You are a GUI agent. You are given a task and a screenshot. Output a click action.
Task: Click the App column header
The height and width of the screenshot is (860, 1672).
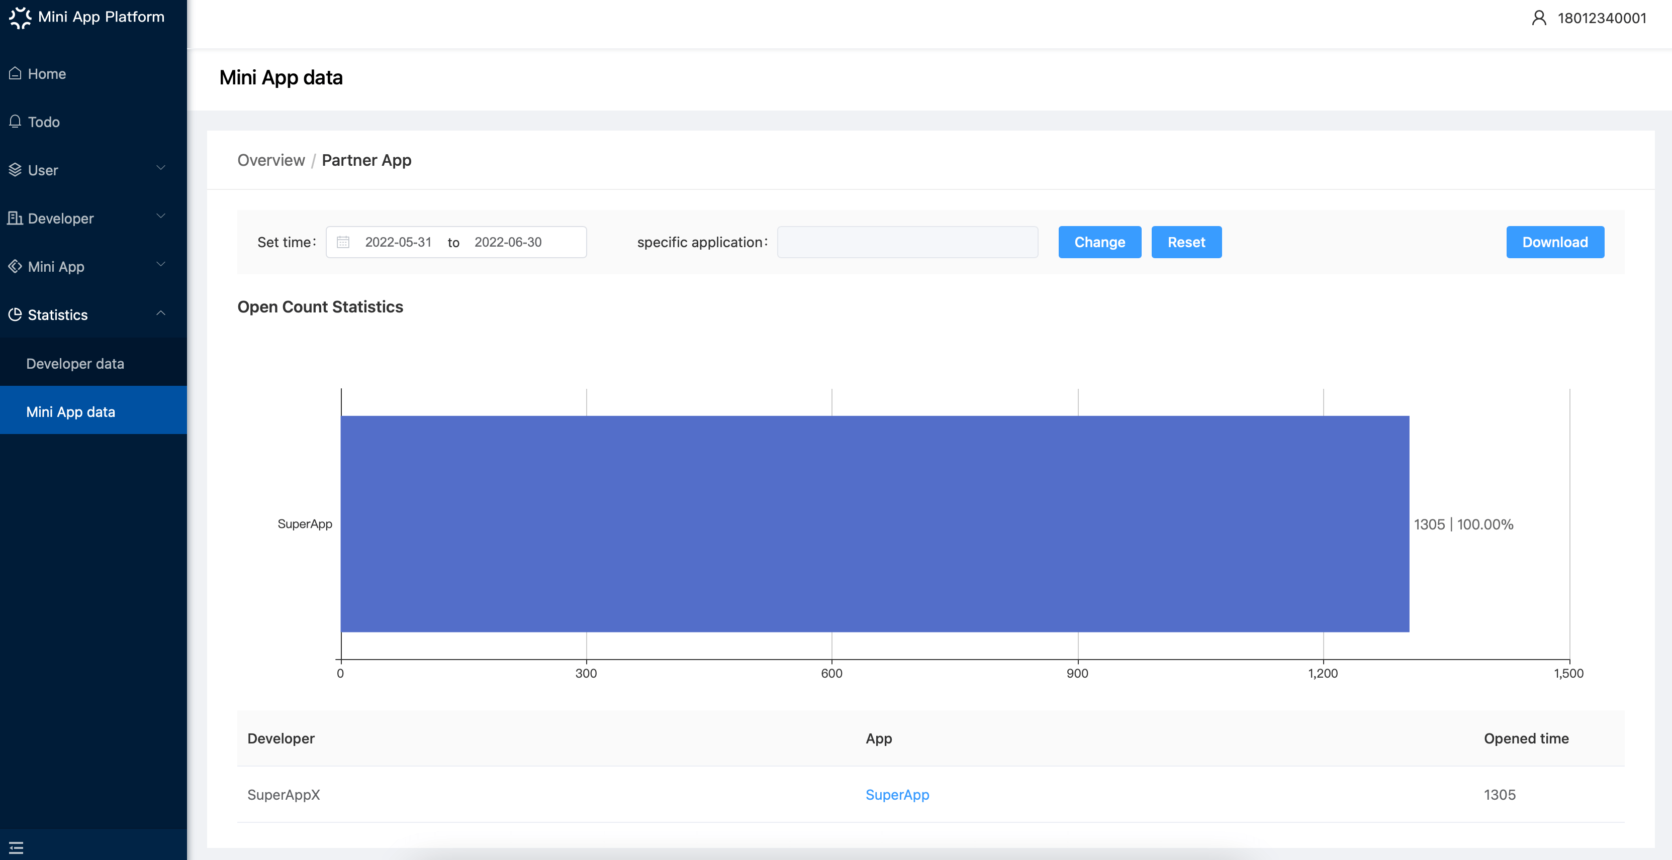coord(879,739)
